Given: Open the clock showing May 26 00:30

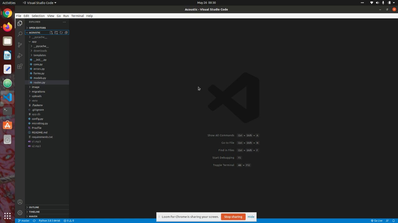Looking at the screenshot, I should 206,3.
